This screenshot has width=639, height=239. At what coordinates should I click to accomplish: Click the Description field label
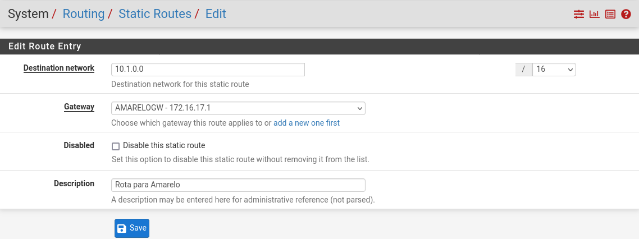click(x=74, y=183)
